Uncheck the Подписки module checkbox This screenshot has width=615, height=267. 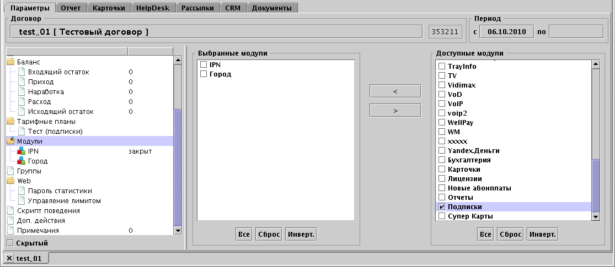click(x=442, y=207)
